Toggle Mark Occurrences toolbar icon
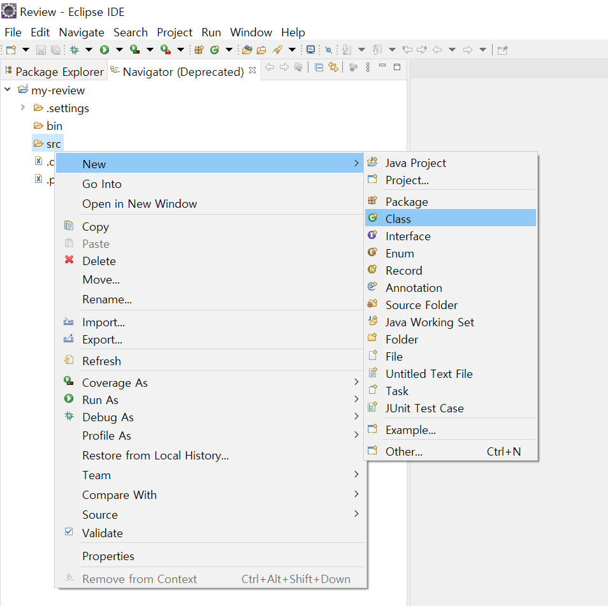This screenshot has width=608, height=606. point(328,50)
